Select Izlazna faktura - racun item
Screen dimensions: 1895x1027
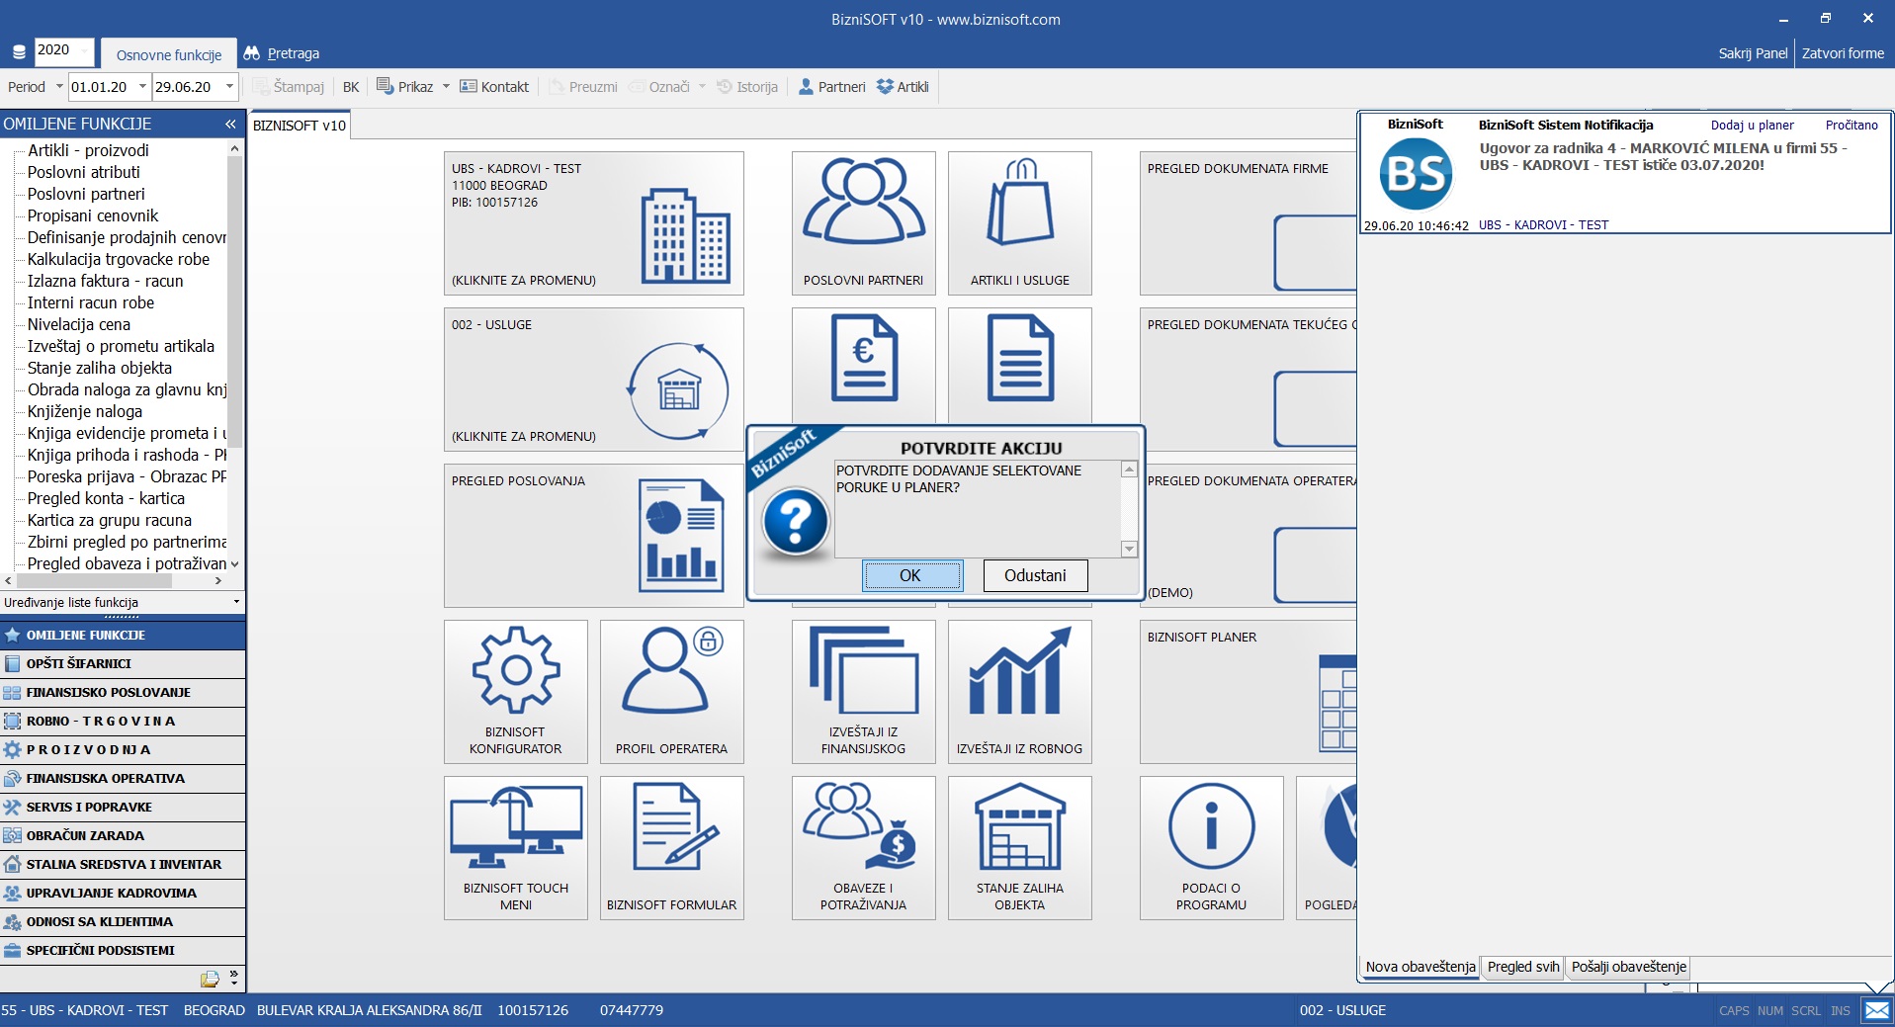[x=106, y=281]
